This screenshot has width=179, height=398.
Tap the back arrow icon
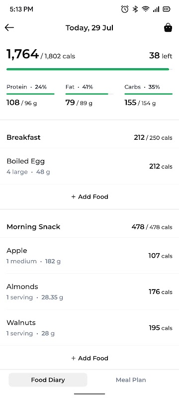(9, 28)
